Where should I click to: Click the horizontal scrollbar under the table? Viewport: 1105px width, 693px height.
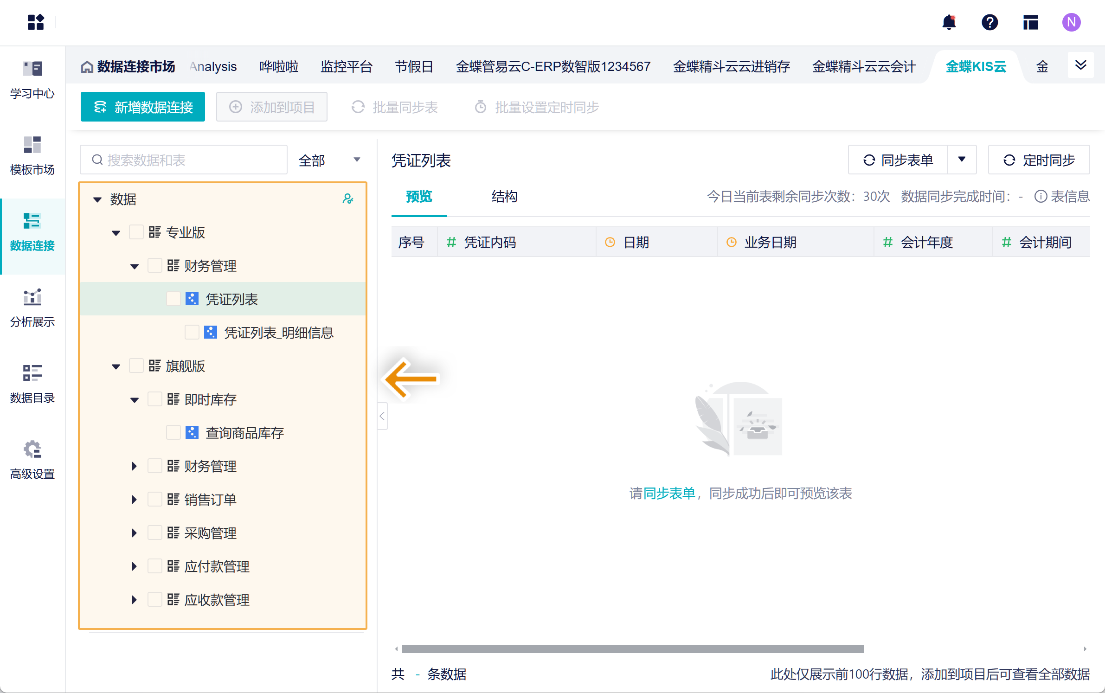pos(632,649)
